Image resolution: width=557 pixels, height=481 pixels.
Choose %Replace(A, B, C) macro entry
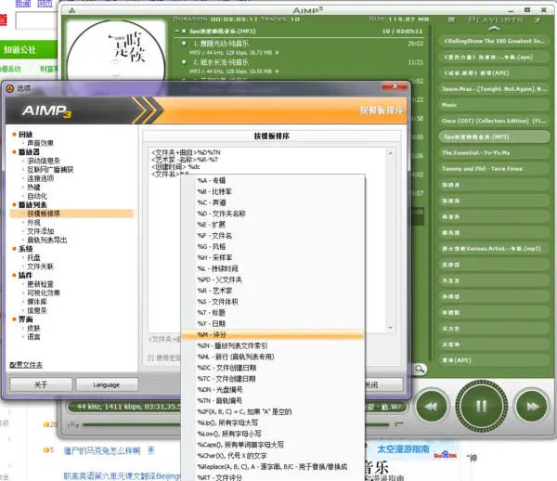(x=273, y=467)
